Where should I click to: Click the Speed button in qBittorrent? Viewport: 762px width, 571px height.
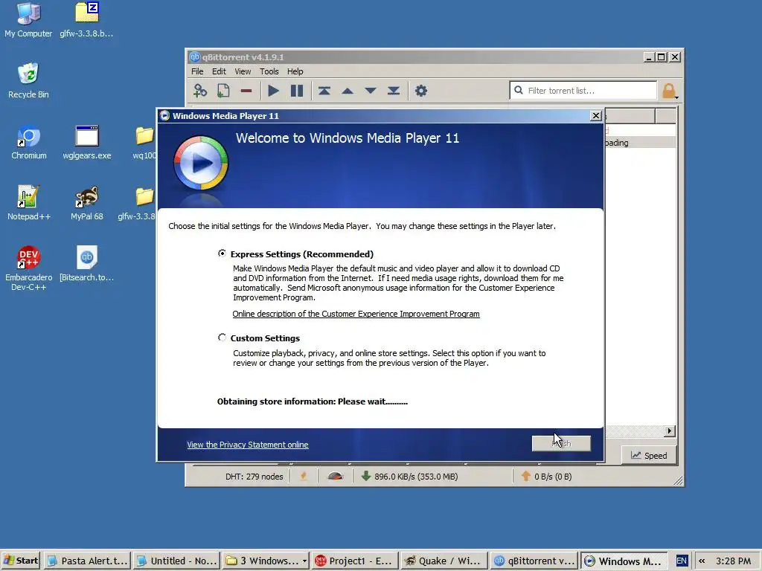click(649, 456)
